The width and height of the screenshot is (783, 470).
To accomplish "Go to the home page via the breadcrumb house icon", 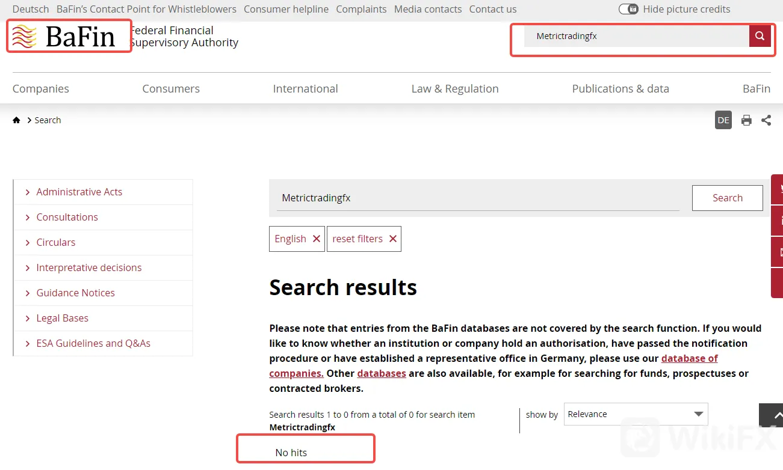I will (16, 120).
